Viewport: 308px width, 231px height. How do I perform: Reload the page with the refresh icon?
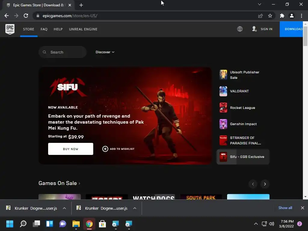pos(26,16)
